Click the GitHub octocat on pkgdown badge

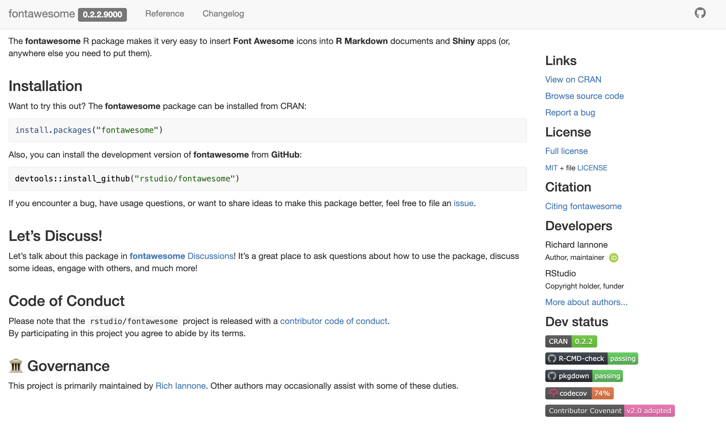click(552, 376)
